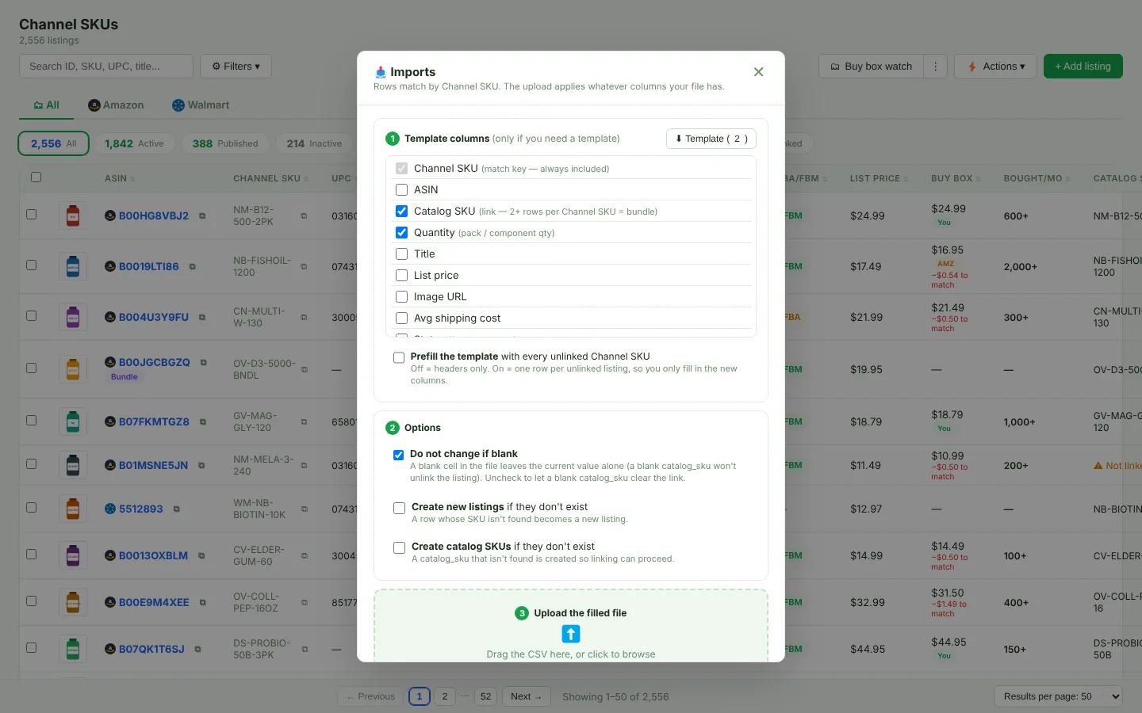Copy ASIN B00HG8VBJ2 using its copy icon
Screen dimensions: 1142x713
pyautogui.click(x=202, y=216)
